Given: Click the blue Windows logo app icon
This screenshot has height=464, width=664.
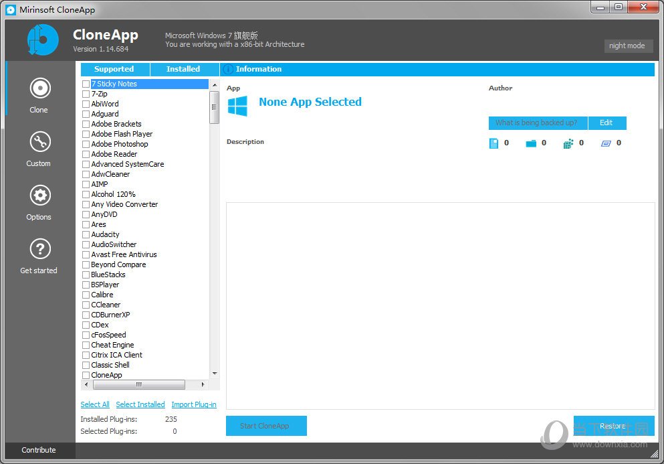Looking at the screenshot, I should pyautogui.click(x=237, y=106).
